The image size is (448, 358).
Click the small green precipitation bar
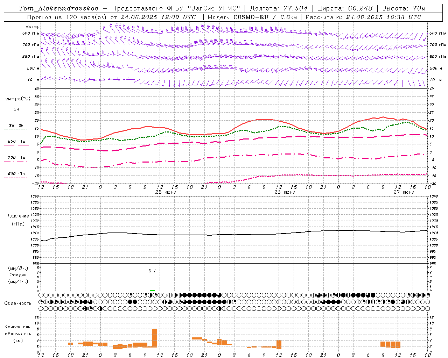pyautogui.click(x=152, y=290)
